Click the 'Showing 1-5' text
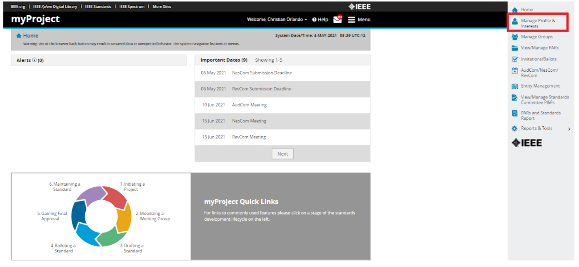Image resolution: width=579 pixels, height=267 pixels. [269, 60]
